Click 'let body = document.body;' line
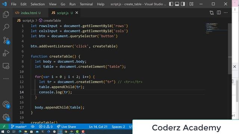Screen dimensions: 239x134 [x=60, y=61]
